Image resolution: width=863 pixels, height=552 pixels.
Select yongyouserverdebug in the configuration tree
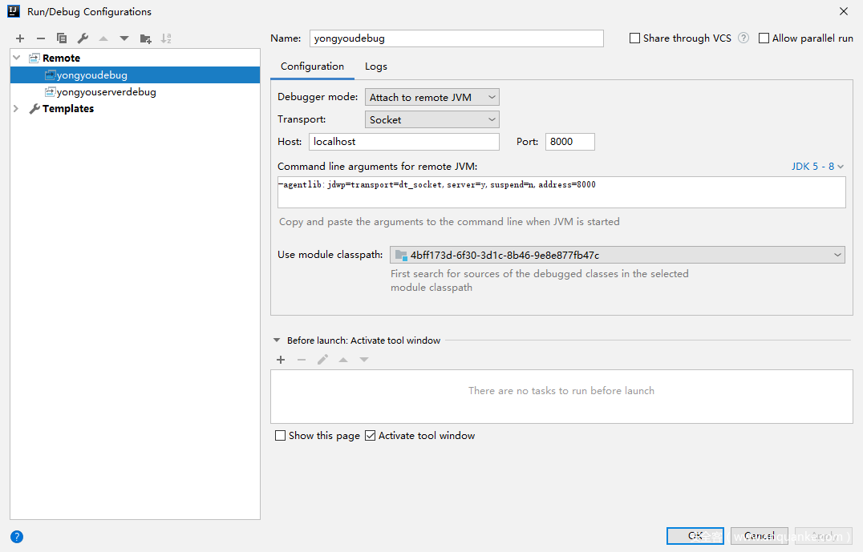[106, 92]
